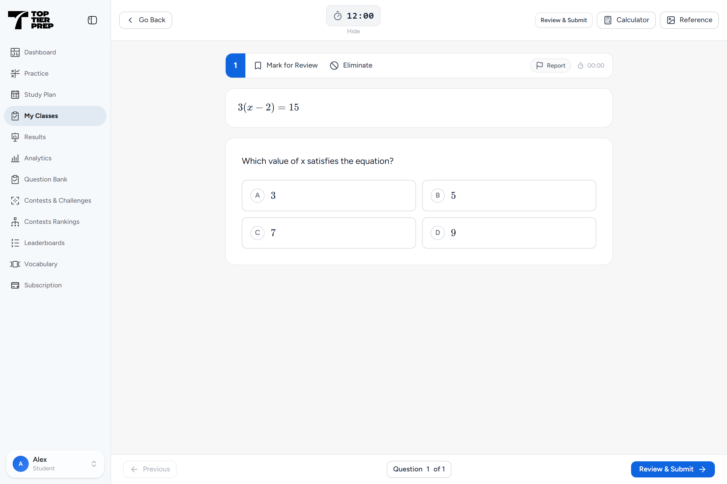Click the flag icon in Report
Image resolution: width=727 pixels, height=484 pixels.
[539, 66]
